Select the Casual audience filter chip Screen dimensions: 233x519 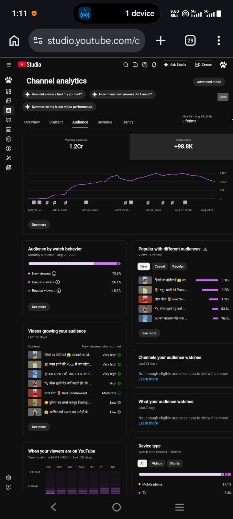(x=160, y=266)
